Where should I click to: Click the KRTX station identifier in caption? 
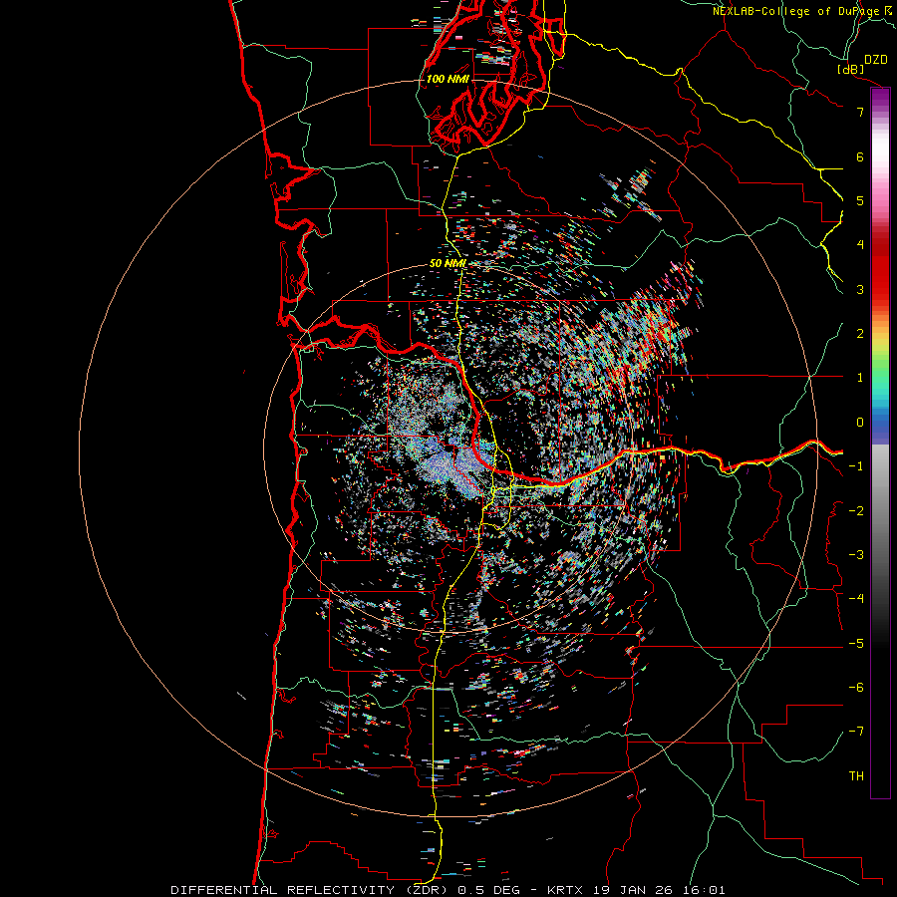[x=565, y=890]
